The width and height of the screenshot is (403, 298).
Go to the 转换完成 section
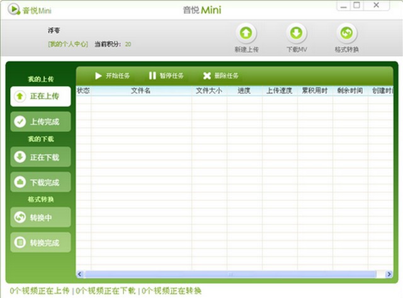pos(40,242)
